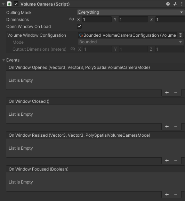The height and width of the screenshot is (201, 185).
Task: Add listener to On Window Opened event
Action: pyautogui.click(x=167, y=93)
